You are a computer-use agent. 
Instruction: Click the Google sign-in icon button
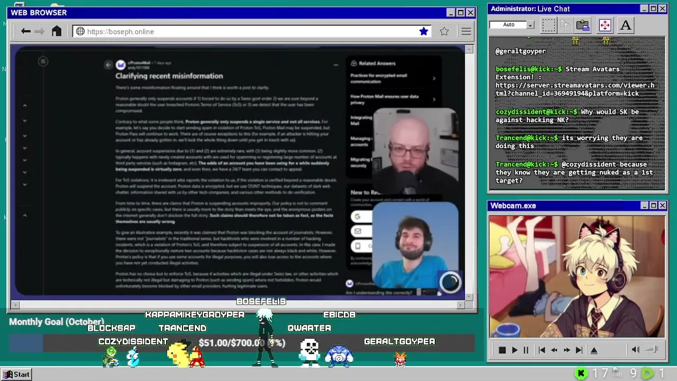[358, 216]
